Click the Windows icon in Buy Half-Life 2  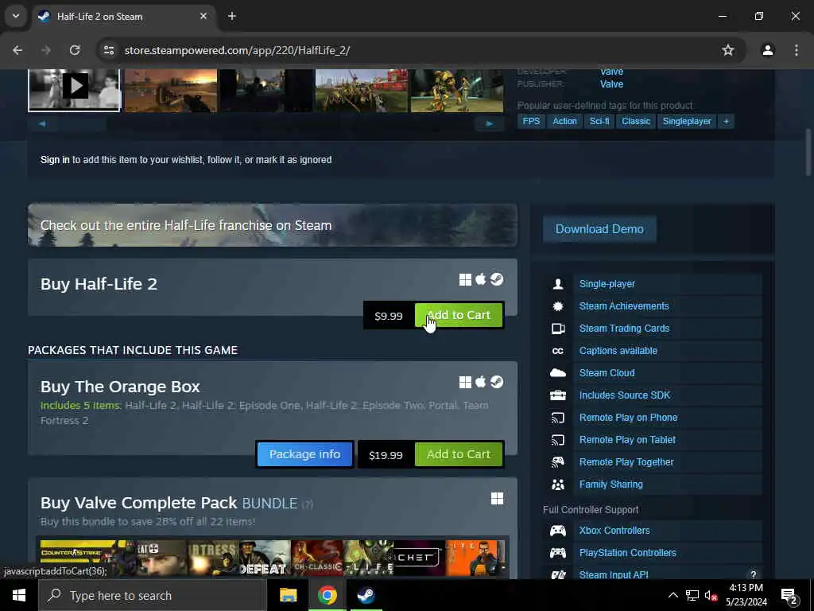click(x=465, y=280)
